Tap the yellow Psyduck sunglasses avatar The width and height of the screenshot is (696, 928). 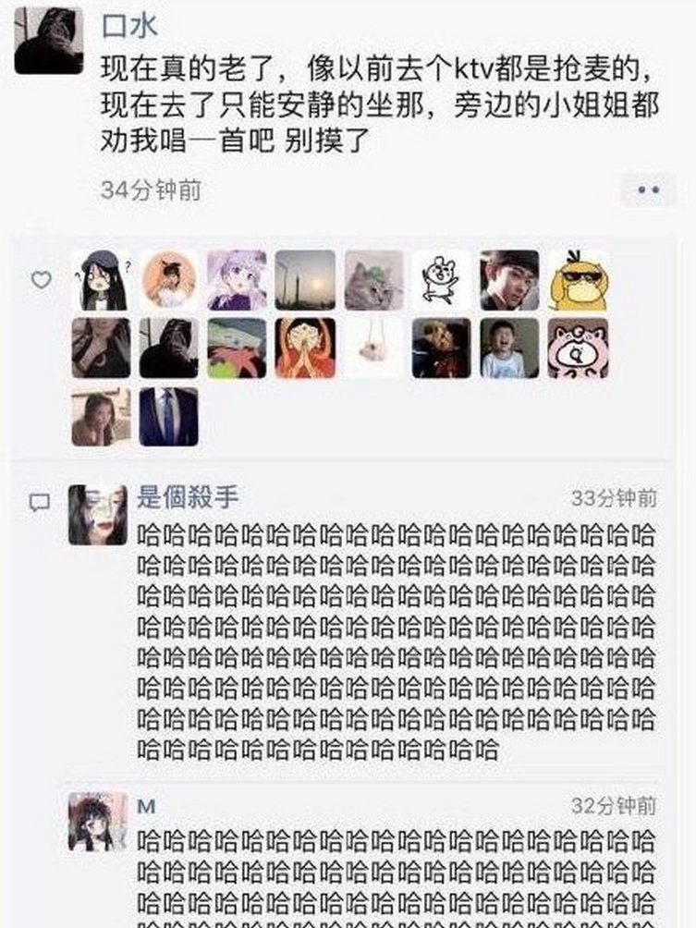pos(578,280)
